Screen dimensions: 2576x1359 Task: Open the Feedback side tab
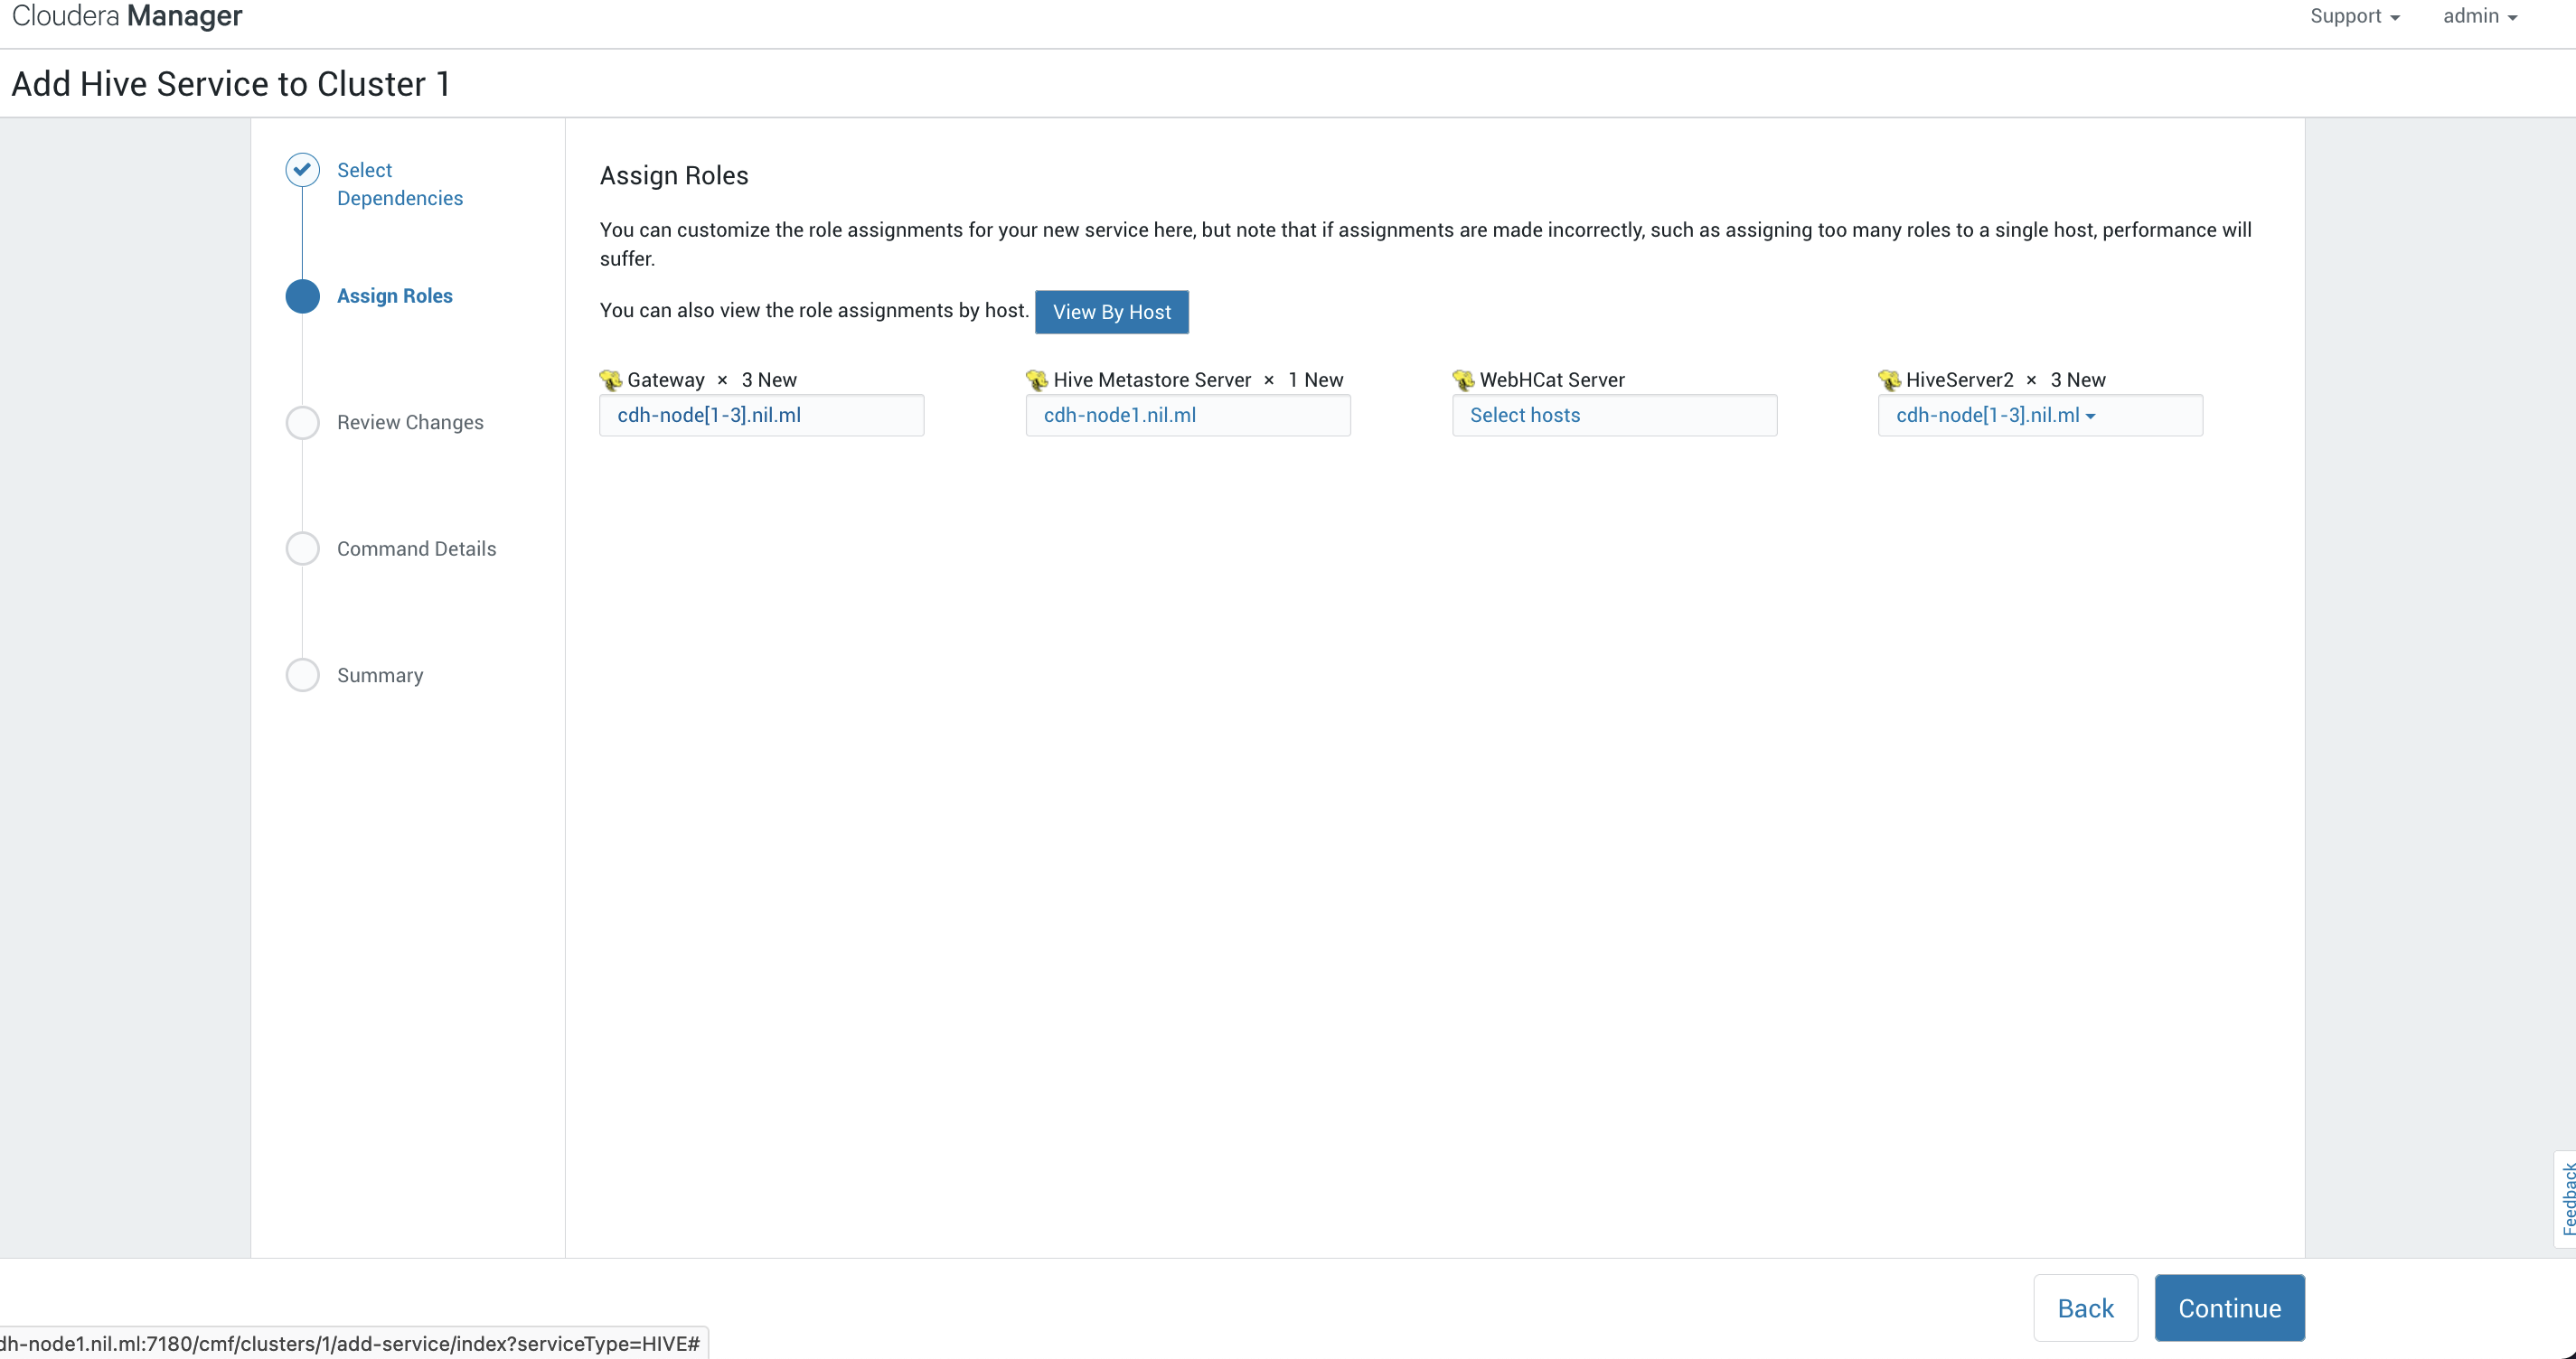[x=2565, y=1198]
